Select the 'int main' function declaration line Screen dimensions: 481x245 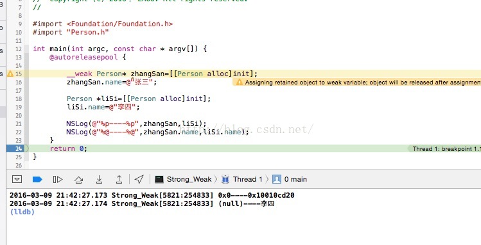[120, 49]
